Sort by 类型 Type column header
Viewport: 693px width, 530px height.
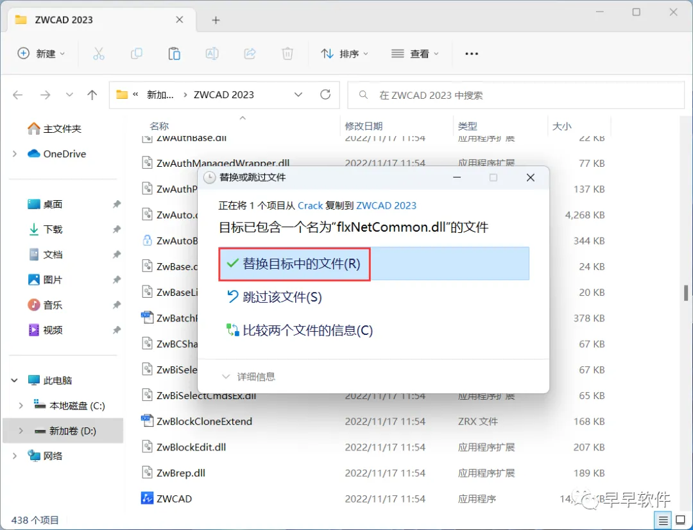467,126
